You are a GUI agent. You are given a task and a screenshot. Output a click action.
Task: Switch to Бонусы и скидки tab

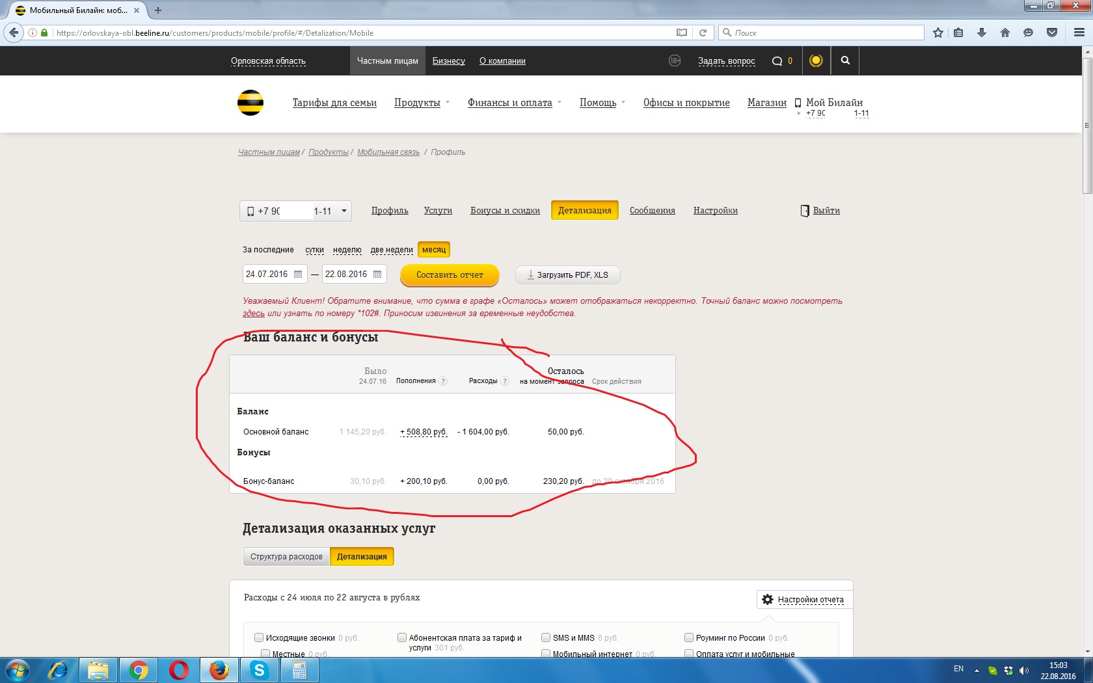click(x=505, y=211)
